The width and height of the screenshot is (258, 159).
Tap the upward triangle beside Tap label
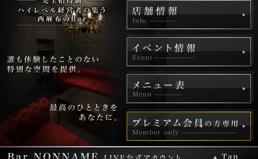215,157
